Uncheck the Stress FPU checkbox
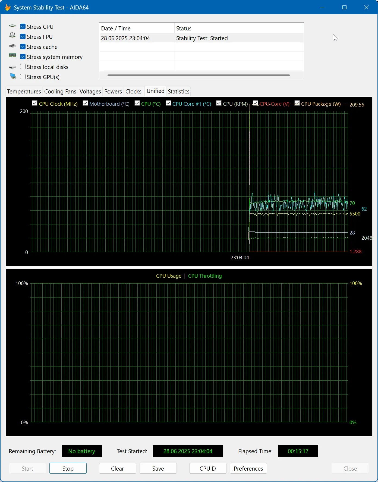This screenshot has width=378, height=482. 23,37
